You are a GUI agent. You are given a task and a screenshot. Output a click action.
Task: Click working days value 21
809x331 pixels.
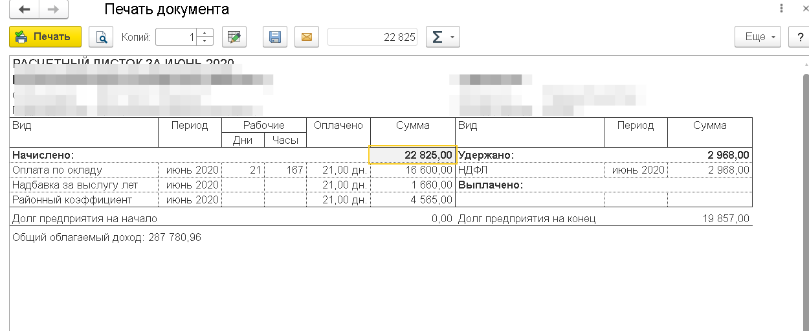pyautogui.click(x=254, y=170)
